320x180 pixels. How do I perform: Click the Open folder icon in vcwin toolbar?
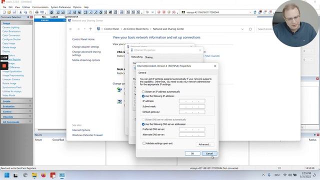coord(9,12)
